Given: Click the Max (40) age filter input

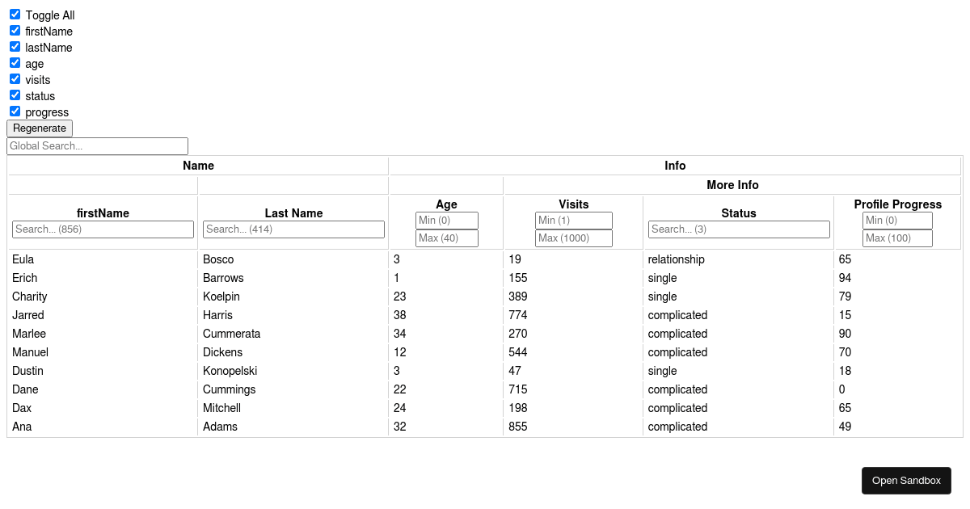Looking at the screenshot, I should point(446,238).
